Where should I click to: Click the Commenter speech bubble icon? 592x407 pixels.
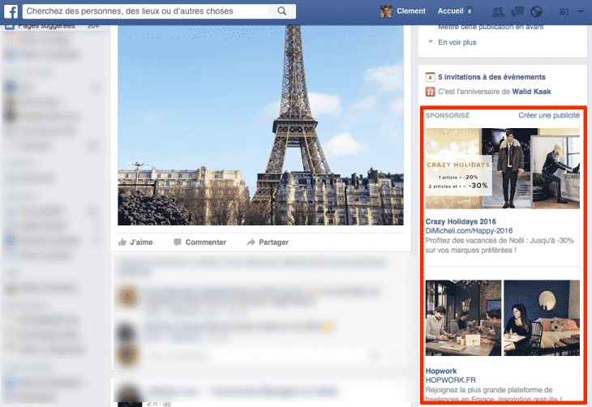177,242
